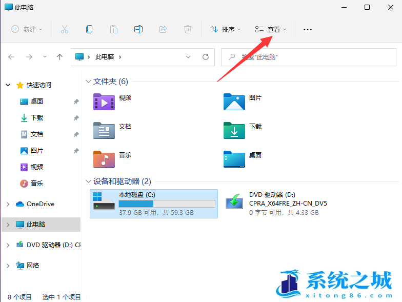The width and height of the screenshot is (402, 302).
Task: Click the chevron after 此电脑 in breadcrumb
Action: point(120,57)
